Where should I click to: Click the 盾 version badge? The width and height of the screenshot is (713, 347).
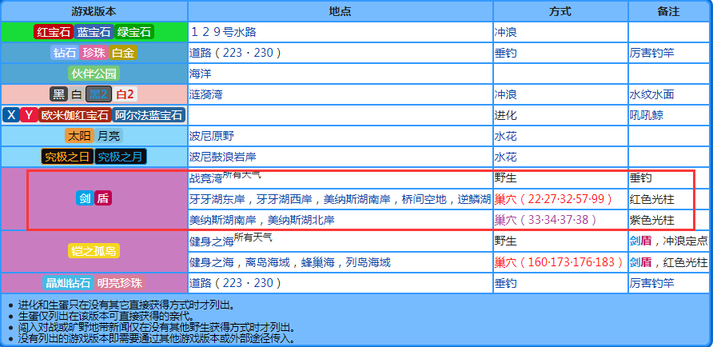[x=103, y=199]
